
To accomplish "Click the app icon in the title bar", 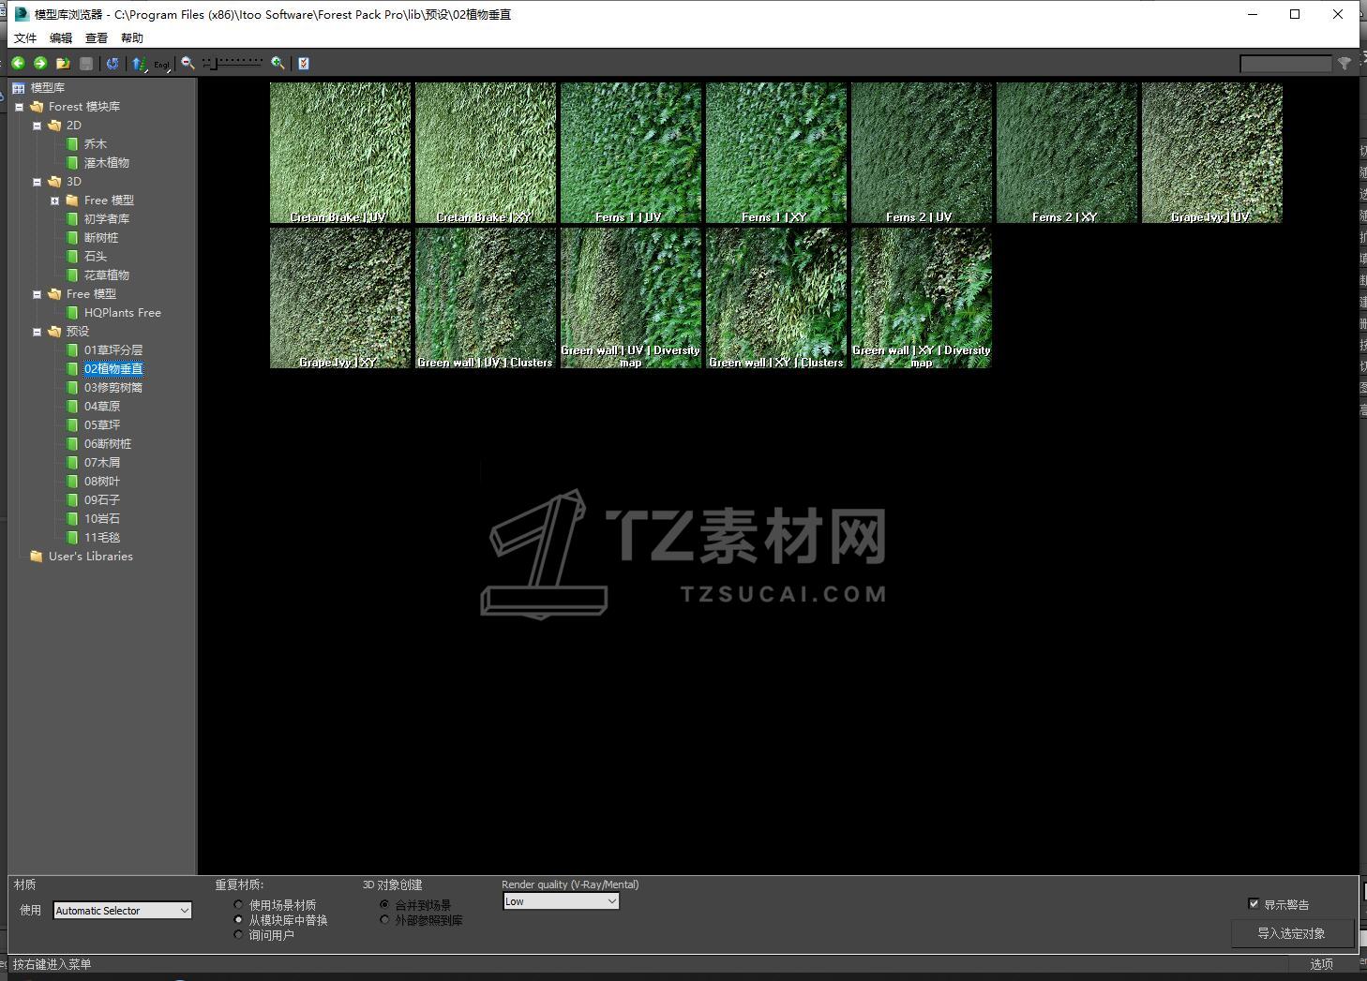I will click(x=22, y=14).
